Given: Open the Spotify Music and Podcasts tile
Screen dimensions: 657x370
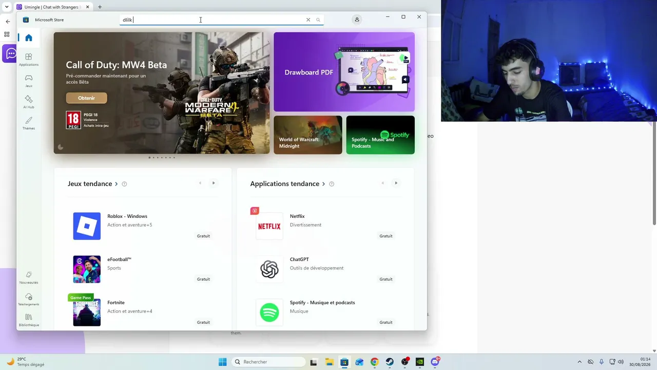Looking at the screenshot, I should (380, 135).
